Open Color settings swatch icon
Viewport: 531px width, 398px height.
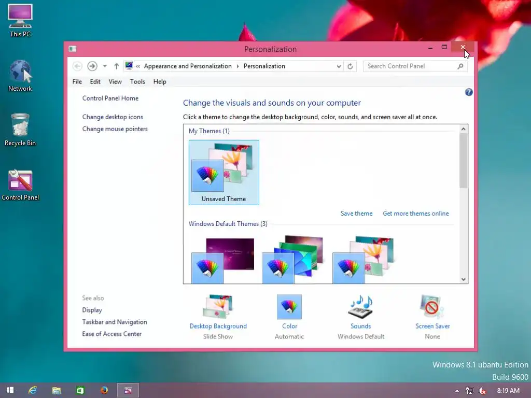coord(289,307)
